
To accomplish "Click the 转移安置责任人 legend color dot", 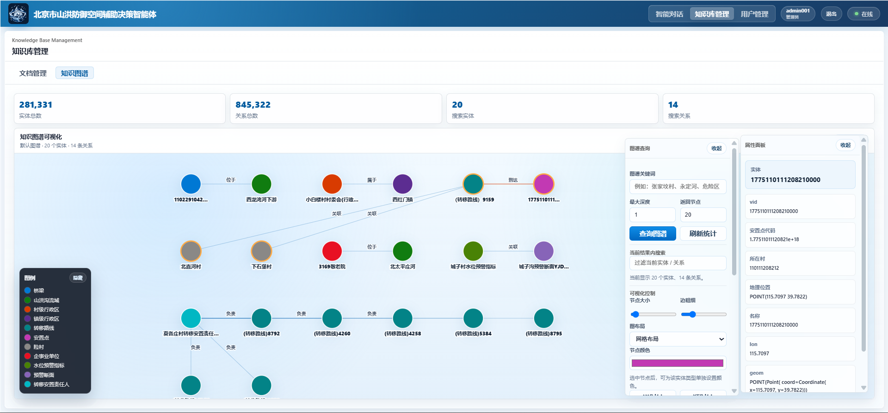I will click(x=28, y=384).
